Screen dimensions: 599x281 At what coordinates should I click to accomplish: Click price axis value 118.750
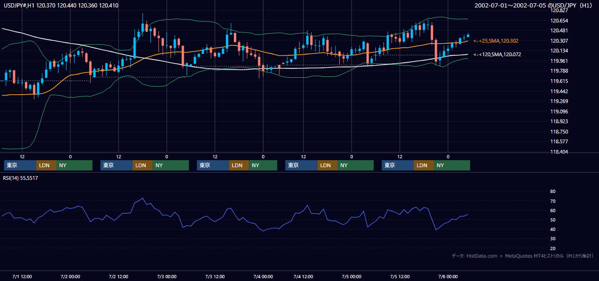(x=560, y=132)
